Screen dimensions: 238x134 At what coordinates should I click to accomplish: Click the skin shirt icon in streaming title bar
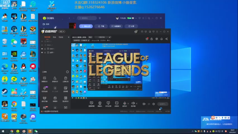coord(154,32)
